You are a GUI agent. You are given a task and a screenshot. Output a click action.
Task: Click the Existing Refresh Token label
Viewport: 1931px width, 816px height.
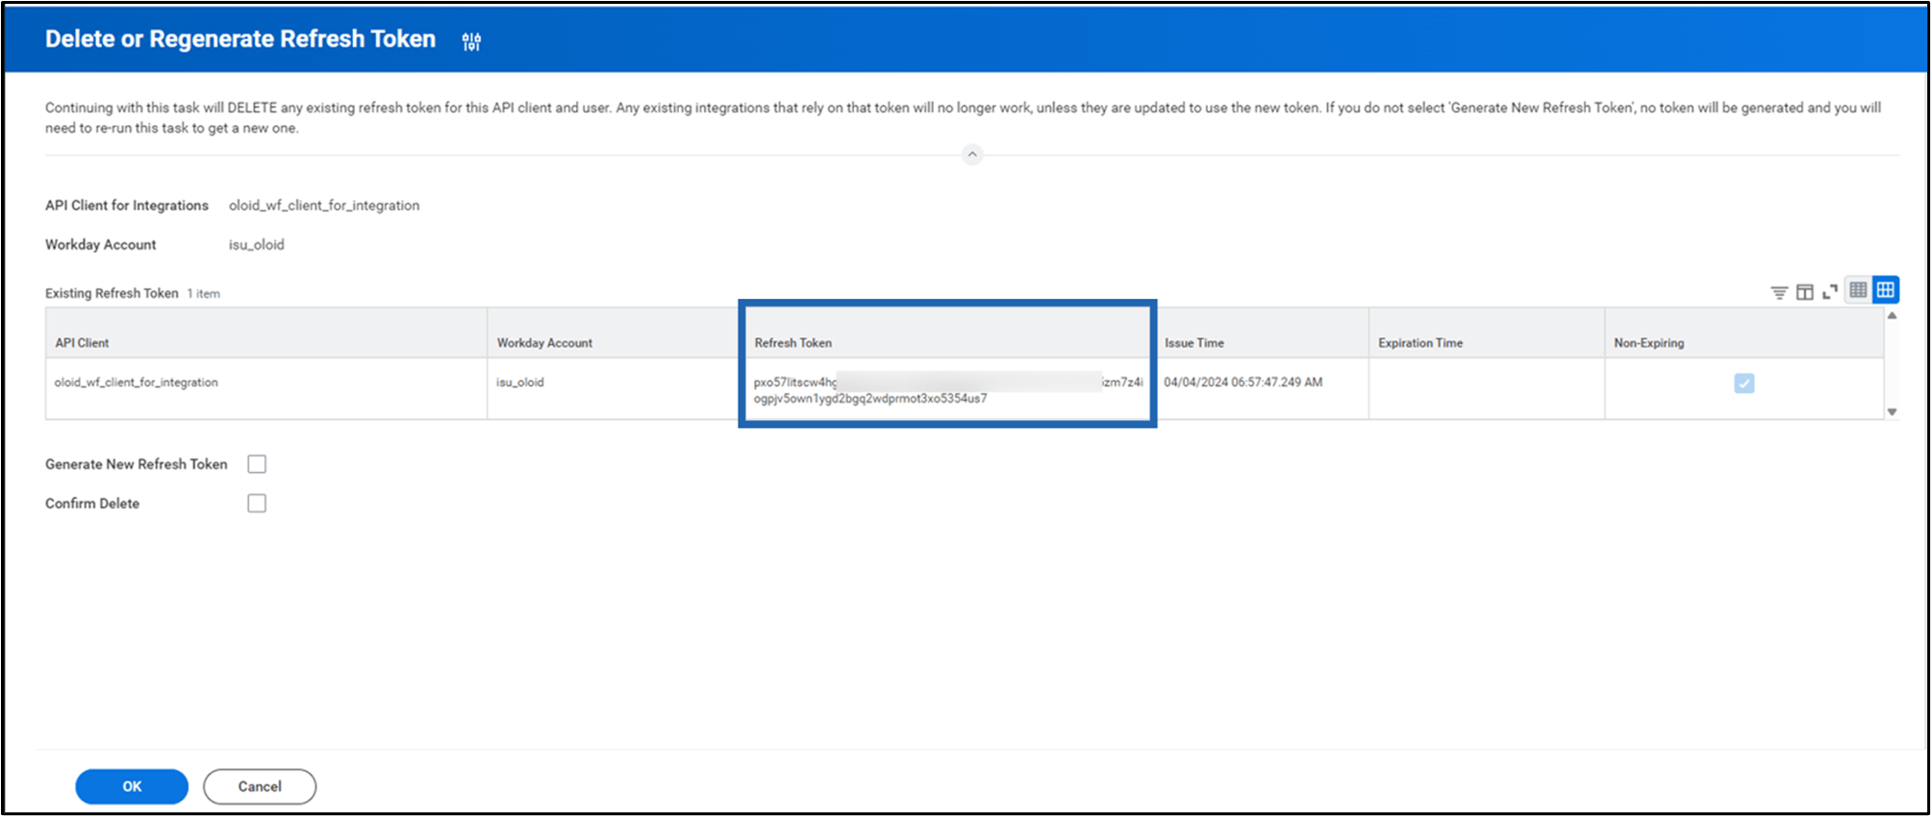coord(112,293)
